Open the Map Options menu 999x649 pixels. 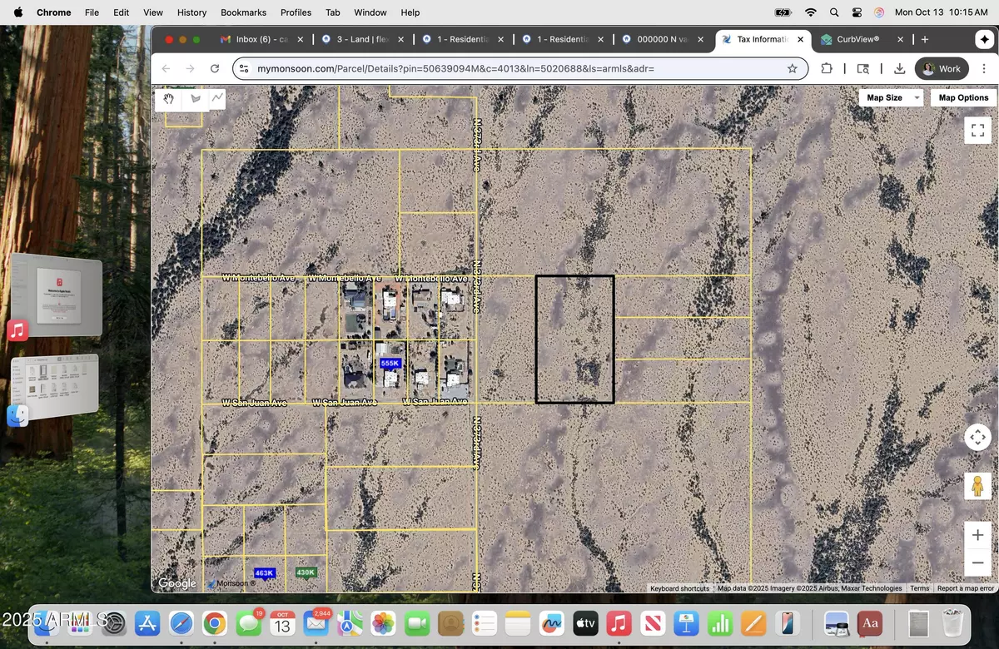(963, 97)
